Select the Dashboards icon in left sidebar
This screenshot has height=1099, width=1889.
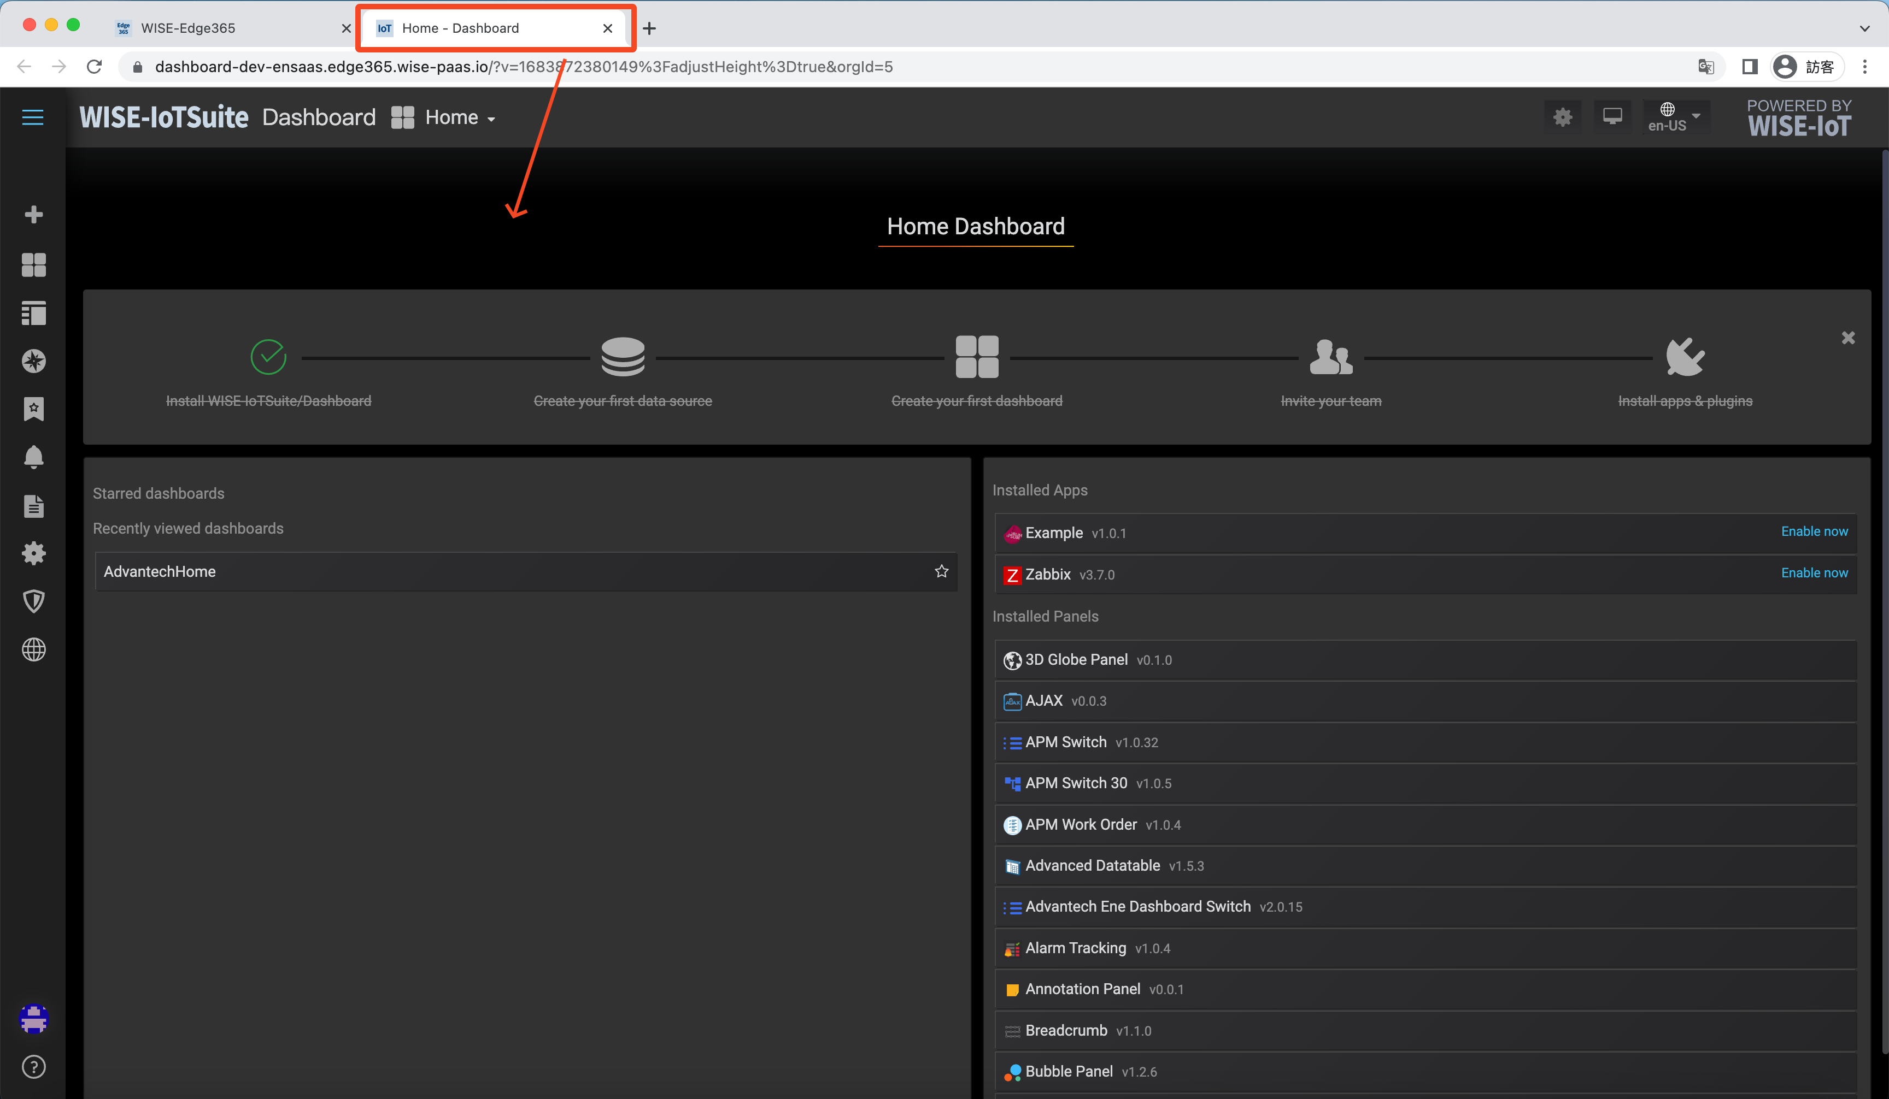[x=34, y=265]
